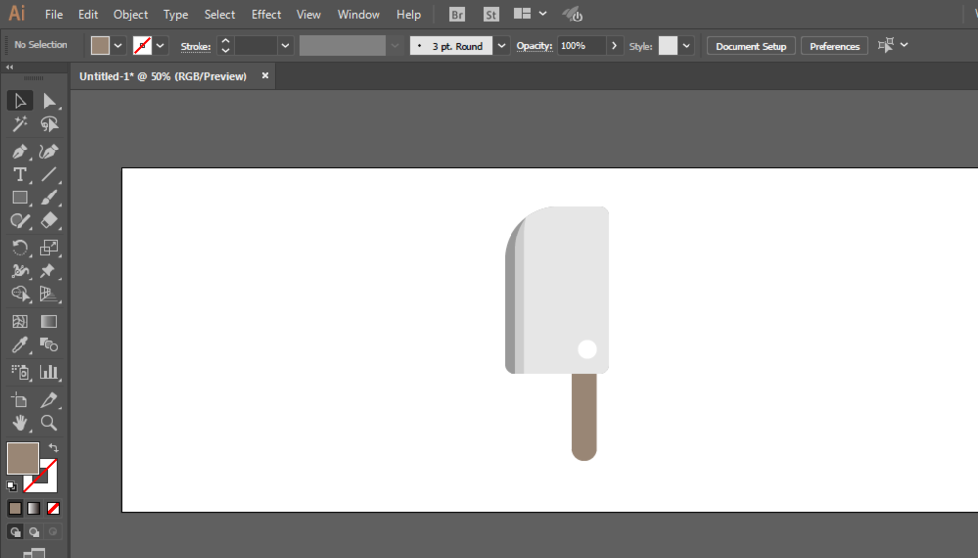This screenshot has width=978, height=558.
Task: Select the Pen tool
Action: (x=20, y=151)
